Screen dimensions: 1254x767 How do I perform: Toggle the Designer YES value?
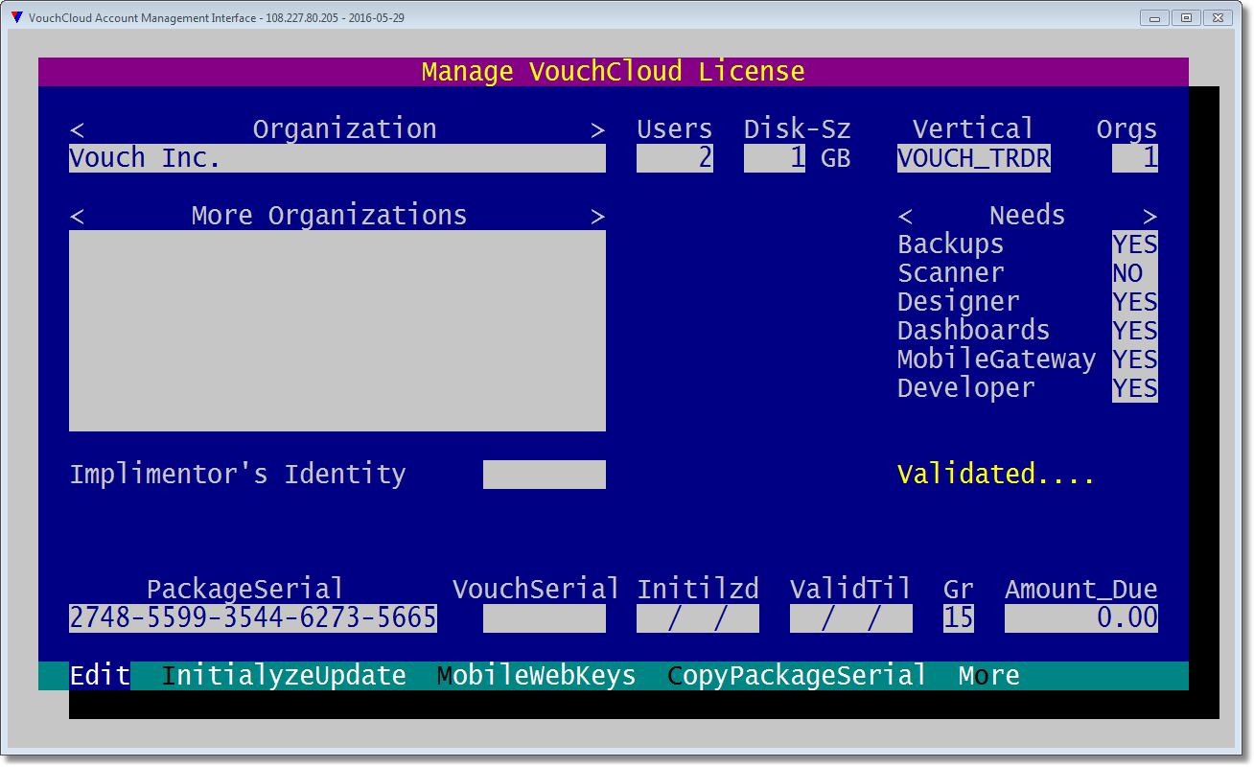(1135, 302)
